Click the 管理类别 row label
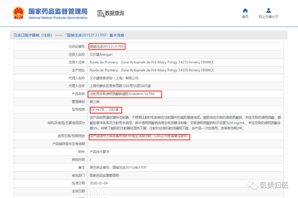 pyautogui.click(x=78, y=102)
